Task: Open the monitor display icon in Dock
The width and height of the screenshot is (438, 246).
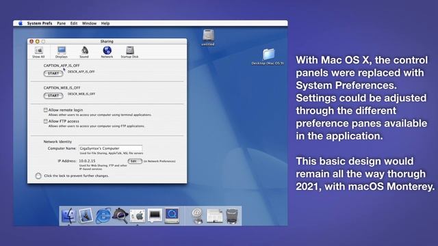Action: 155,216
